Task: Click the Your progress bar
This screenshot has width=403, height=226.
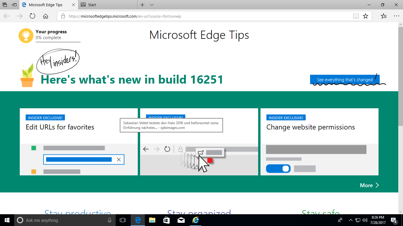Action: [58, 42]
